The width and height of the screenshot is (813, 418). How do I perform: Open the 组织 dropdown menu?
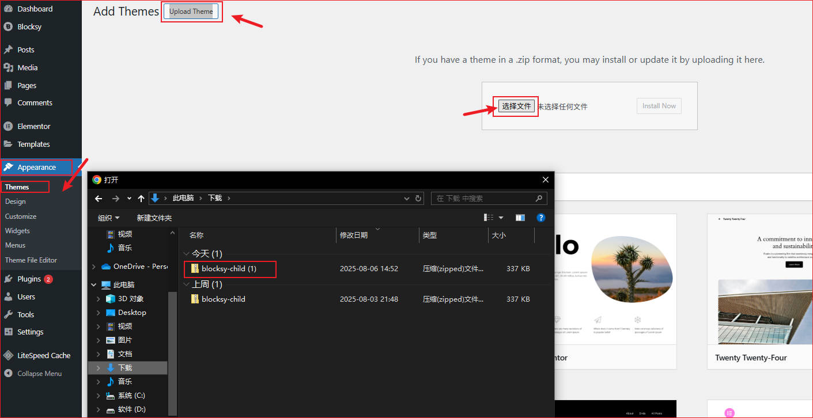coord(109,218)
